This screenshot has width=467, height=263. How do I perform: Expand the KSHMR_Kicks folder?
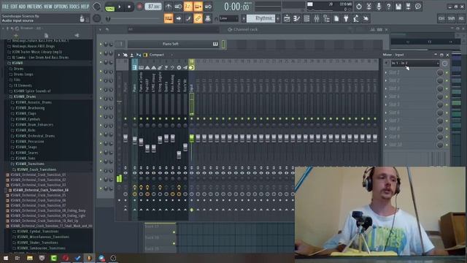click(x=26, y=130)
